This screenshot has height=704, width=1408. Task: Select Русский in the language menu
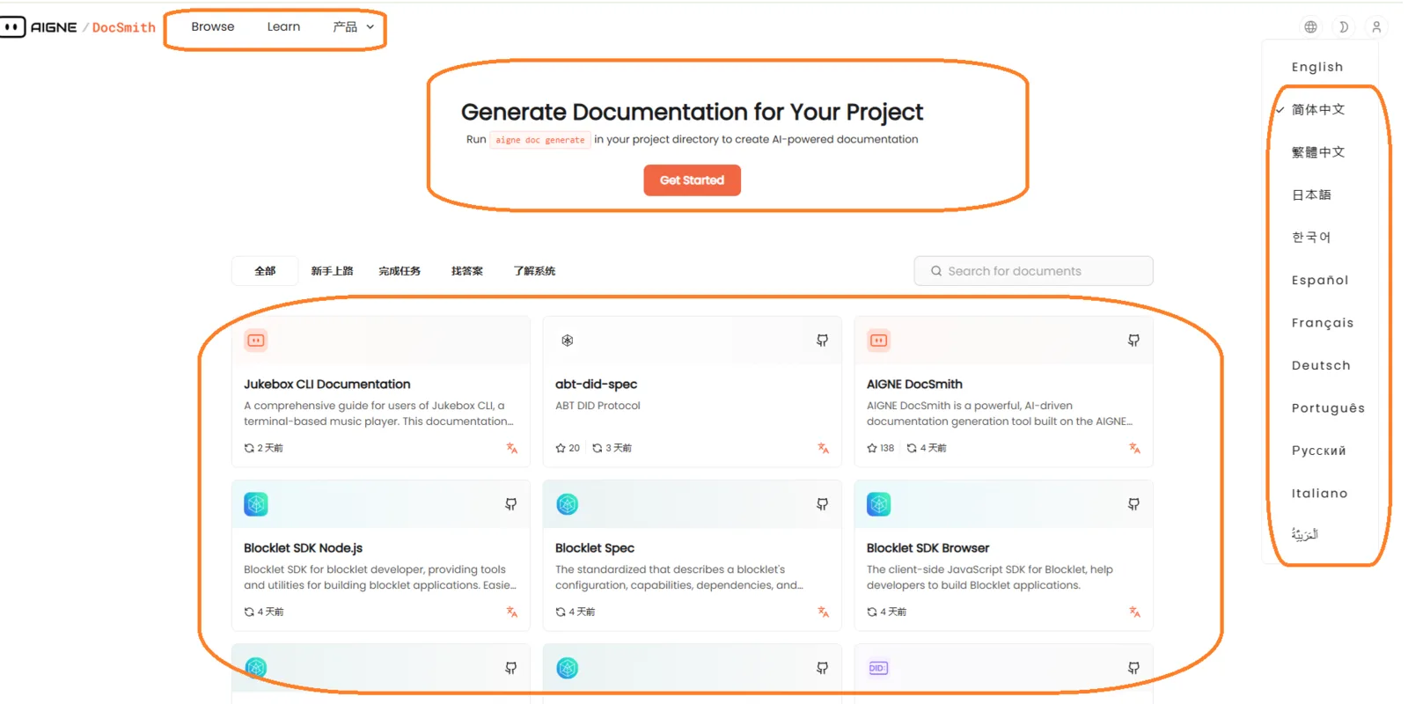coord(1319,451)
